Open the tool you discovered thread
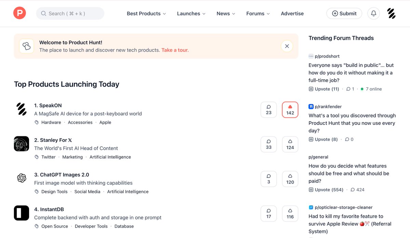Viewport: 410px width, 238px height. [352, 123]
